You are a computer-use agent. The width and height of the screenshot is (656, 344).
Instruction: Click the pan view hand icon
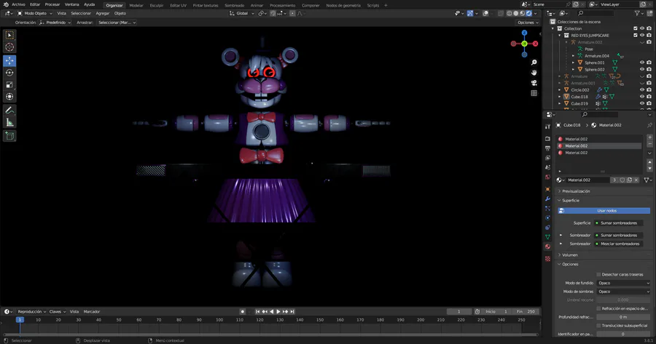534,72
